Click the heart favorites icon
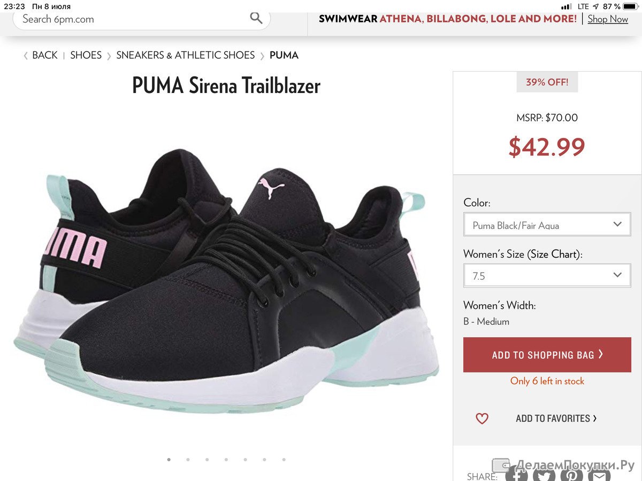The height and width of the screenshot is (481, 642). click(482, 418)
